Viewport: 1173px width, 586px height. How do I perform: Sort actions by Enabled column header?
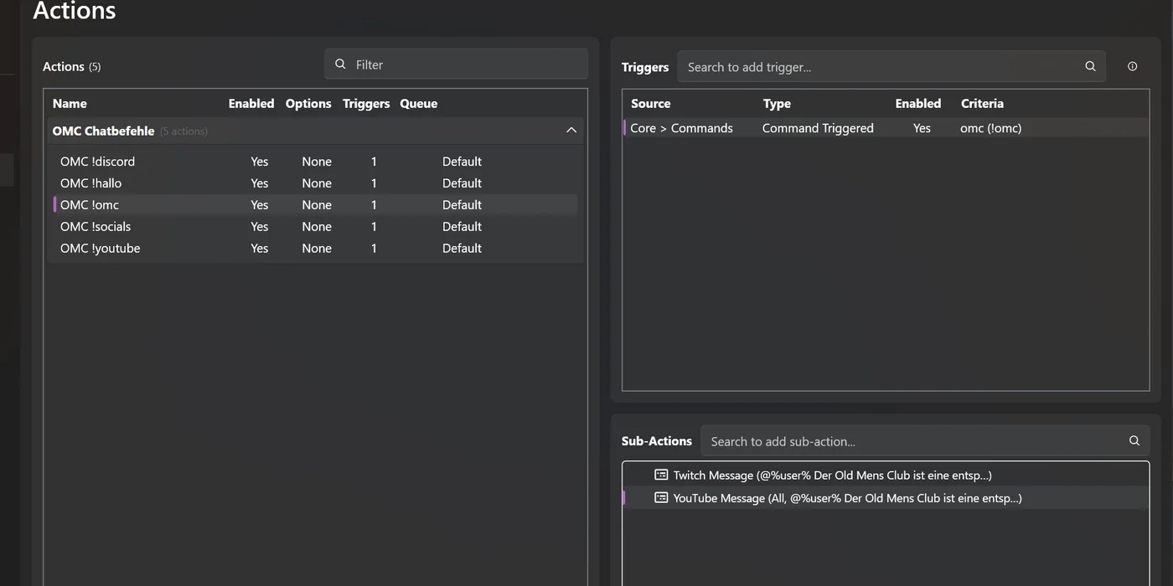click(251, 104)
